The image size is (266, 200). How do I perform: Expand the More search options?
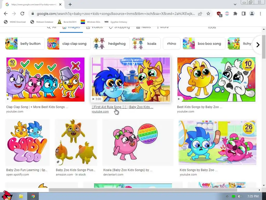(x=163, y=27)
